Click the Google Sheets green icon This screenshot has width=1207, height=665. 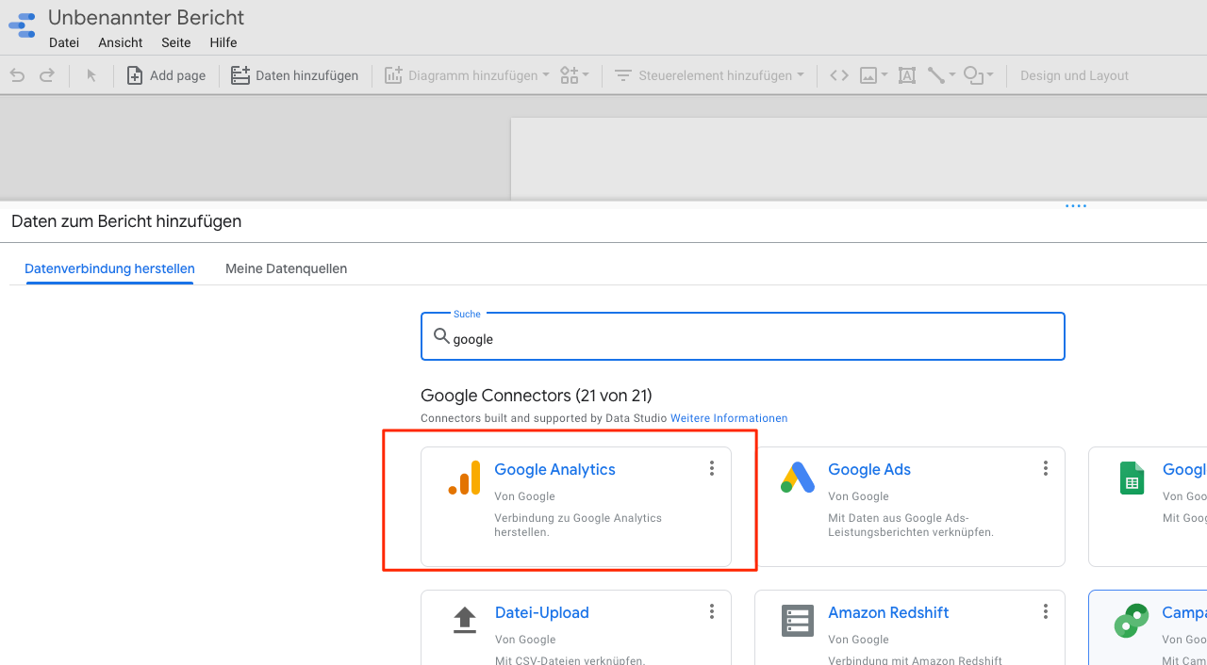pos(1132,478)
